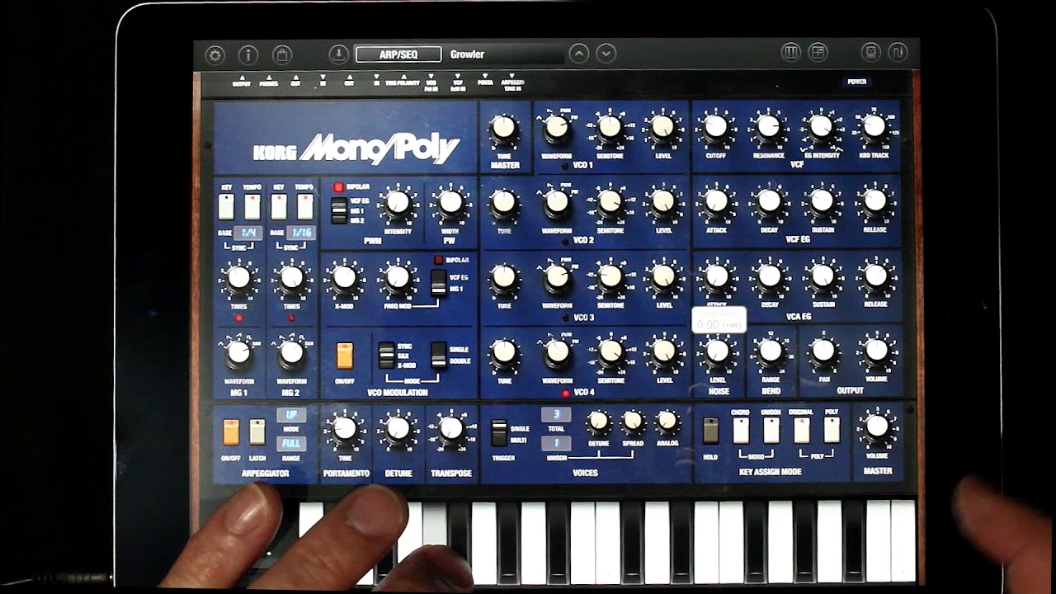The height and width of the screenshot is (594, 1056).
Task: Click the MG 1 WAVEFORM selector knob
Action: 238,353
